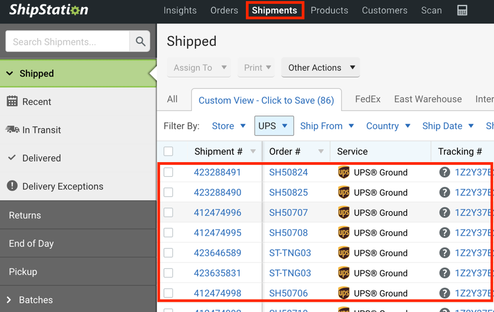The width and height of the screenshot is (494, 312).
Task: Open Shipment # column sort arrow
Action: coord(253,152)
